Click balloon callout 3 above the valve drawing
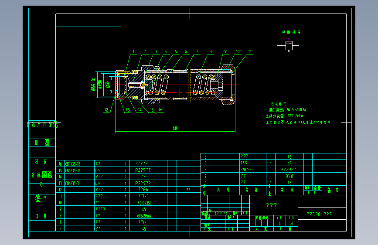Image resolution: width=378 pixels, height=245 pixels. [156, 51]
